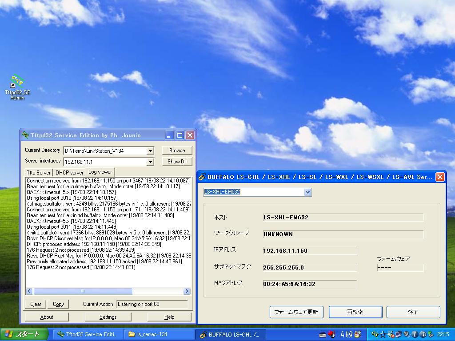455x341 pixels.
Task: Click the blue 'i' info tray icon
Action: coord(415,334)
